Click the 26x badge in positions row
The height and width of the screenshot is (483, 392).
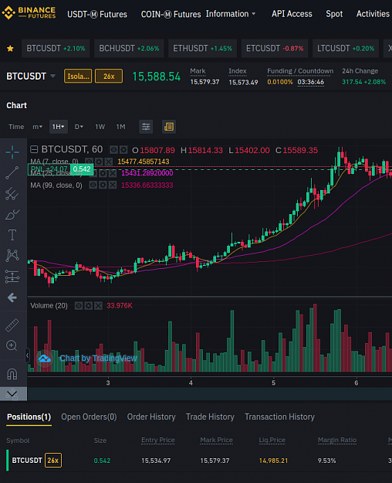(53, 461)
